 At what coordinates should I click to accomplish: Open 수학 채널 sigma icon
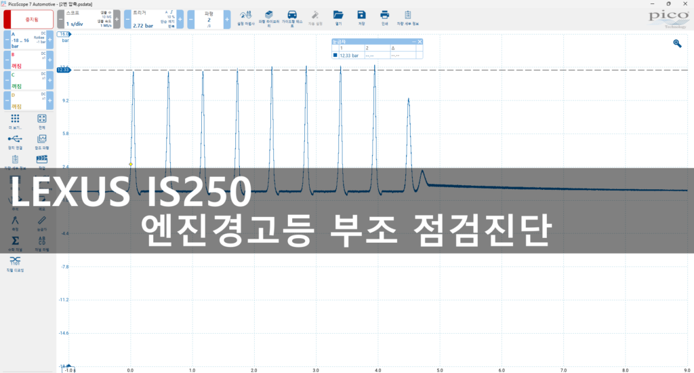[15, 241]
